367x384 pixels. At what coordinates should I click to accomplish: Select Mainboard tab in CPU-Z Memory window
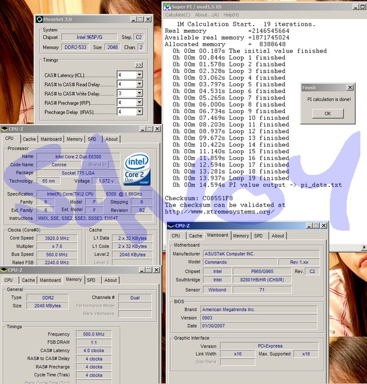(50, 280)
